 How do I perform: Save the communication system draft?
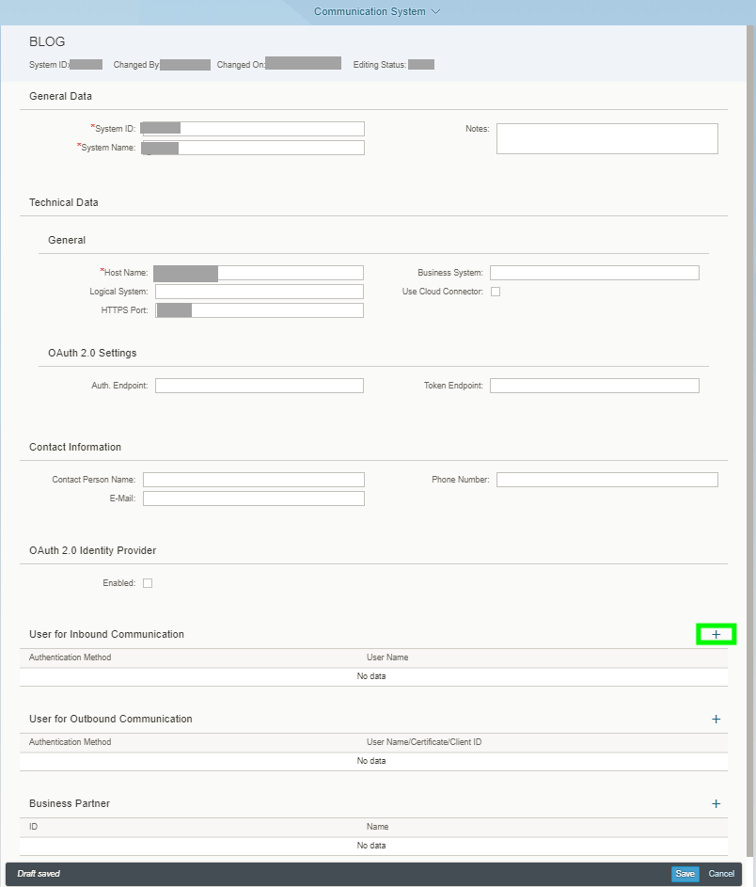[685, 874]
